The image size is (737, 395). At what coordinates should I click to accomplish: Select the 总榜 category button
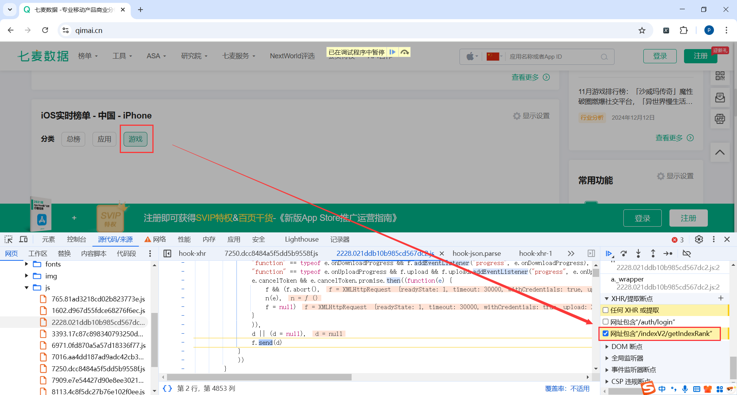[x=73, y=139]
